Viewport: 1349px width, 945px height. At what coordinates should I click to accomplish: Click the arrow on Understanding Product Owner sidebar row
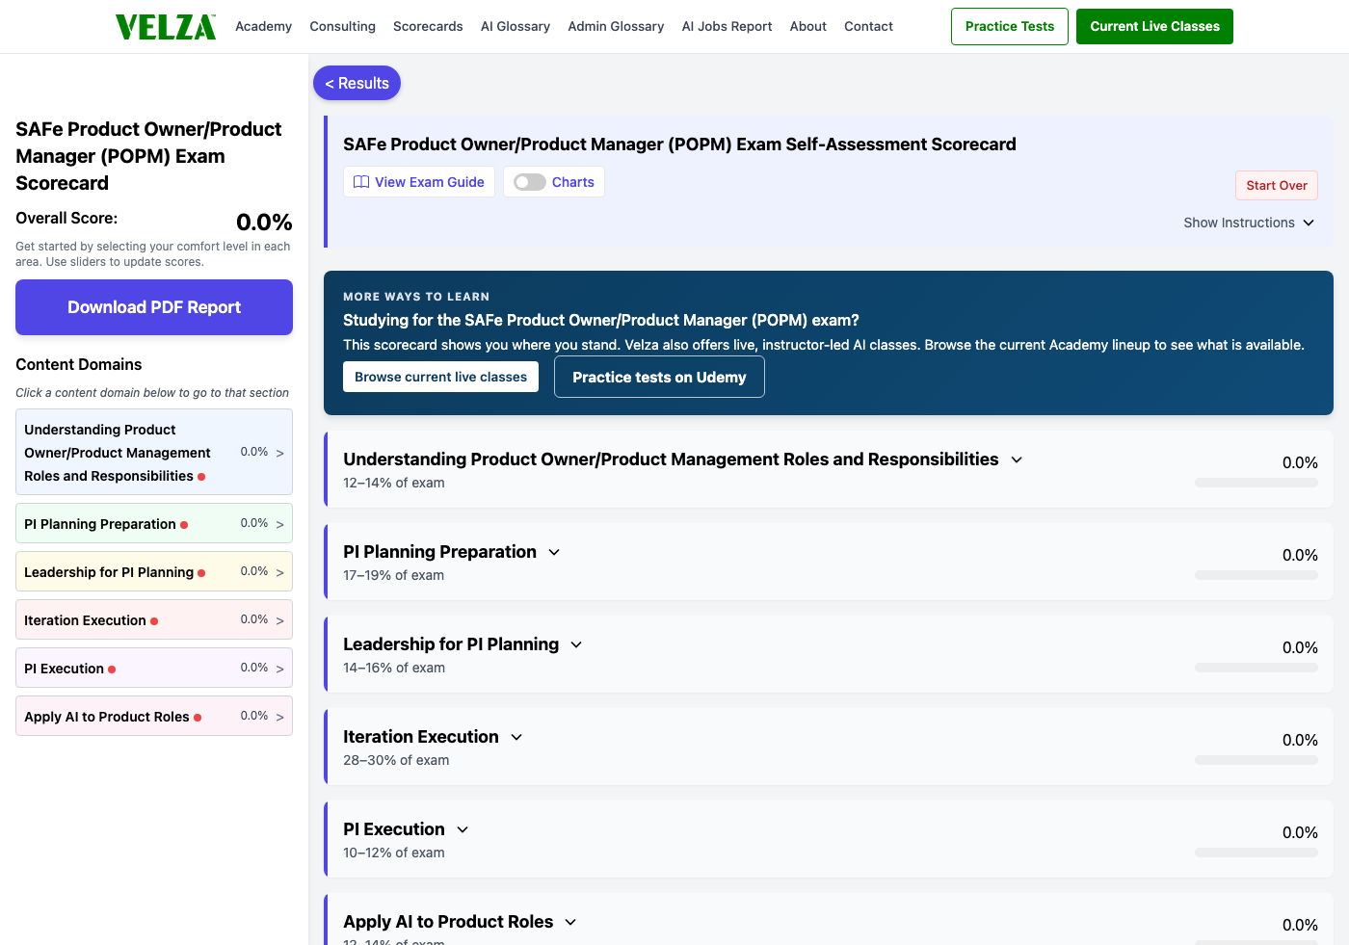(280, 453)
